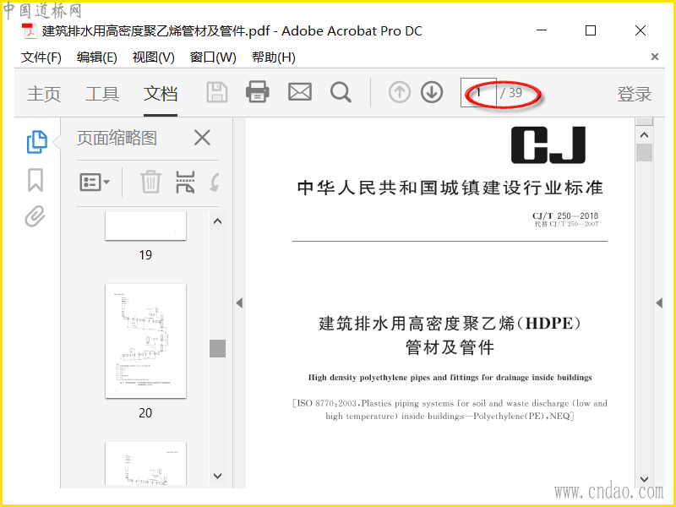Image resolution: width=676 pixels, height=507 pixels.
Task: Click the 'CJ/T 250—2018' standard number
Action: point(565,215)
